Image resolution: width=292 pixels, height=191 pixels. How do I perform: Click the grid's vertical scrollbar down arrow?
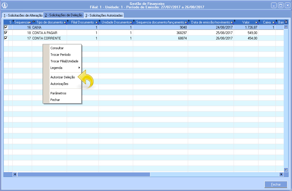point(286,170)
